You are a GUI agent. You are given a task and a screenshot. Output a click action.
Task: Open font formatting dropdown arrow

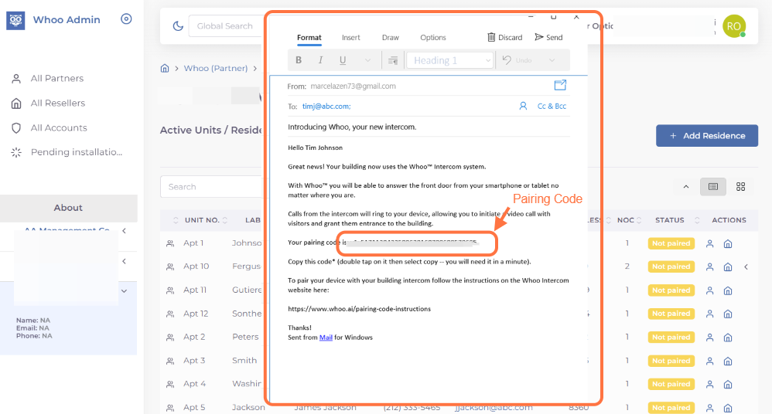pyautogui.click(x=367, y=60)
